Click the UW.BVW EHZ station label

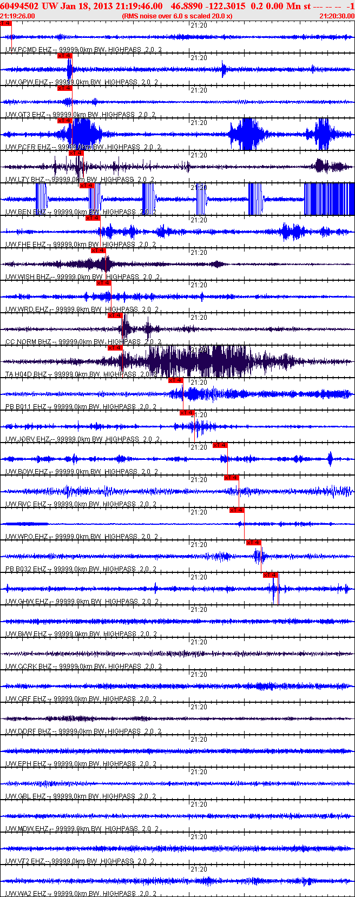pos(27,634)
